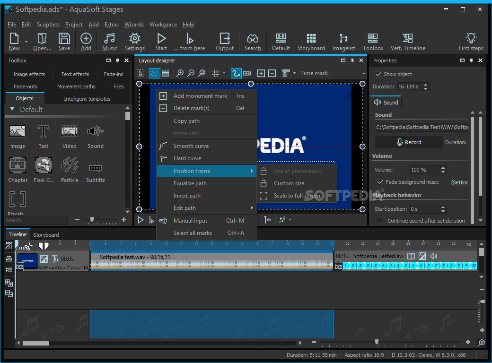This screenshot has width=492, height=363.
Task: Choose Scale to full screen option
Action: 297,196
